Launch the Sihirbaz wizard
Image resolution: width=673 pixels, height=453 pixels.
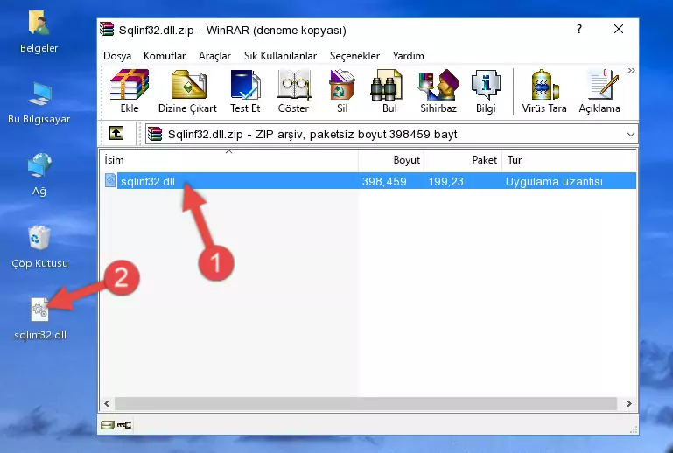438,91
